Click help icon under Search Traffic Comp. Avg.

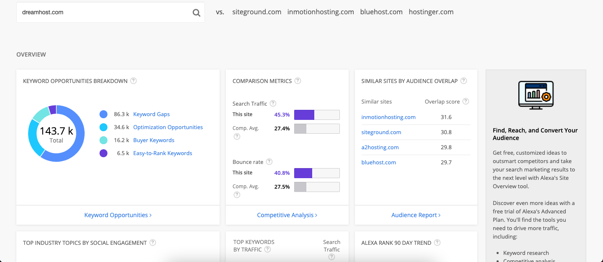(237, 136)
